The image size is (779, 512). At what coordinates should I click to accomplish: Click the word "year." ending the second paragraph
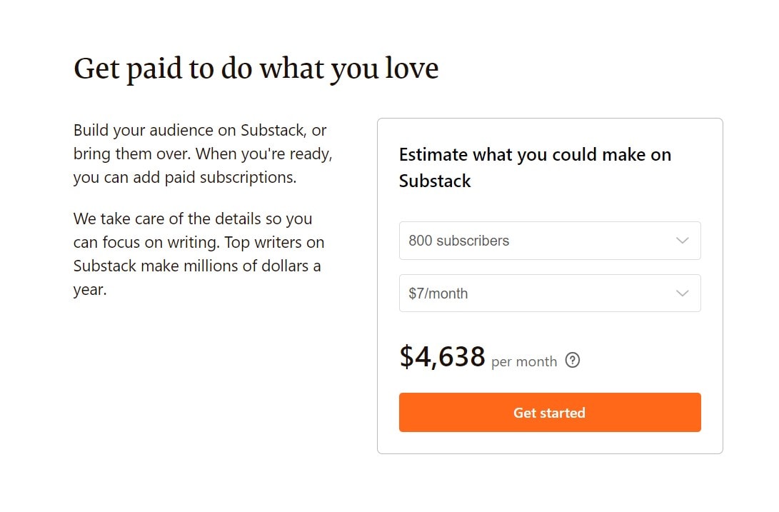(90, 290)
